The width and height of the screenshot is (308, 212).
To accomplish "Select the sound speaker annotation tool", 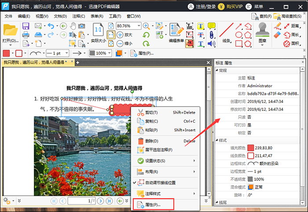I will point(211,44).
